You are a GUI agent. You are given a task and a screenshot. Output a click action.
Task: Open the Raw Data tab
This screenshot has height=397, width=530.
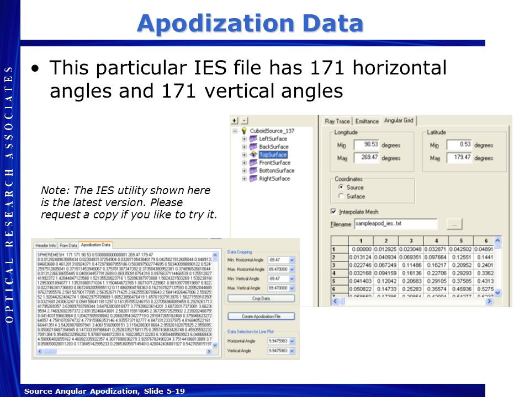click(68, 245)
